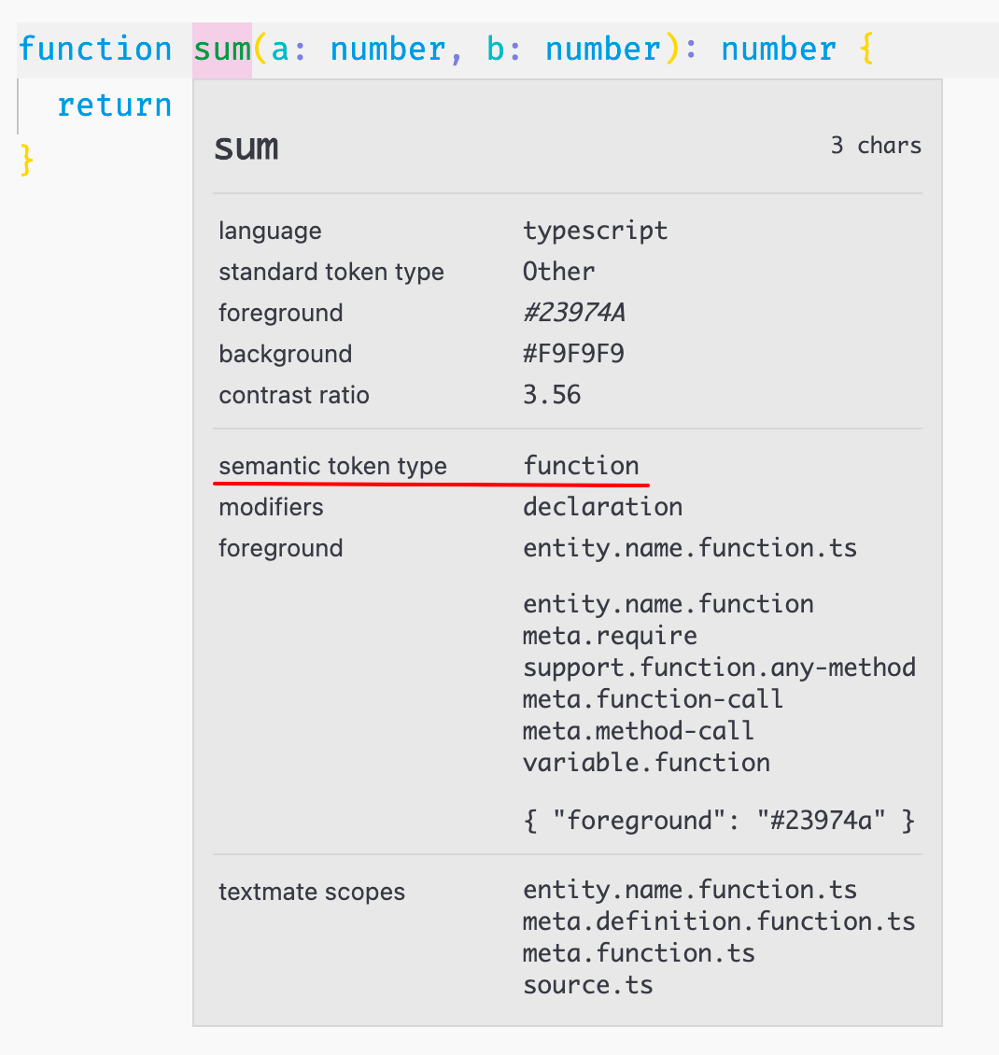999x1055 pixels.
Task: Click parameter 'a' in the function signature
Action: (280, 49)
